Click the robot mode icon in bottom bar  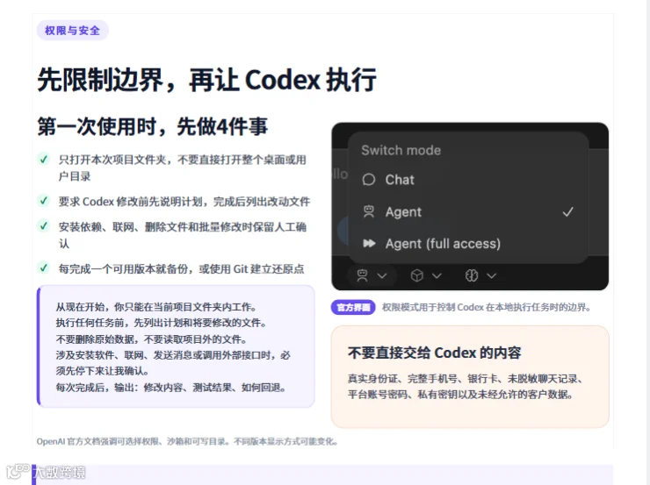362,275
